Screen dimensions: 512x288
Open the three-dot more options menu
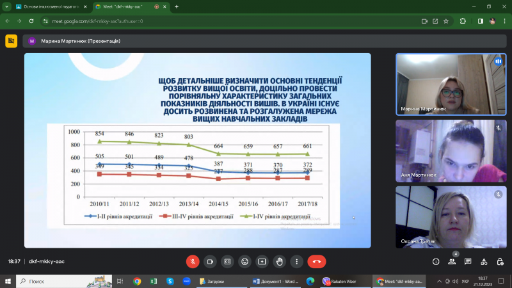[296, 261]
